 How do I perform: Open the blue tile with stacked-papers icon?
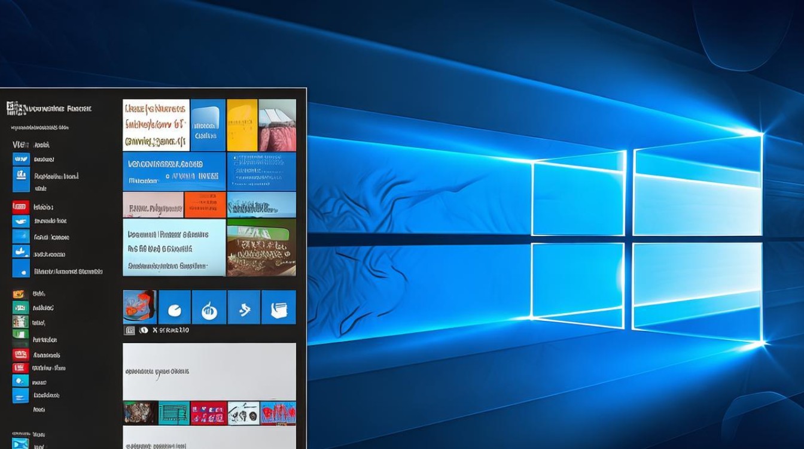click(279, 307)
